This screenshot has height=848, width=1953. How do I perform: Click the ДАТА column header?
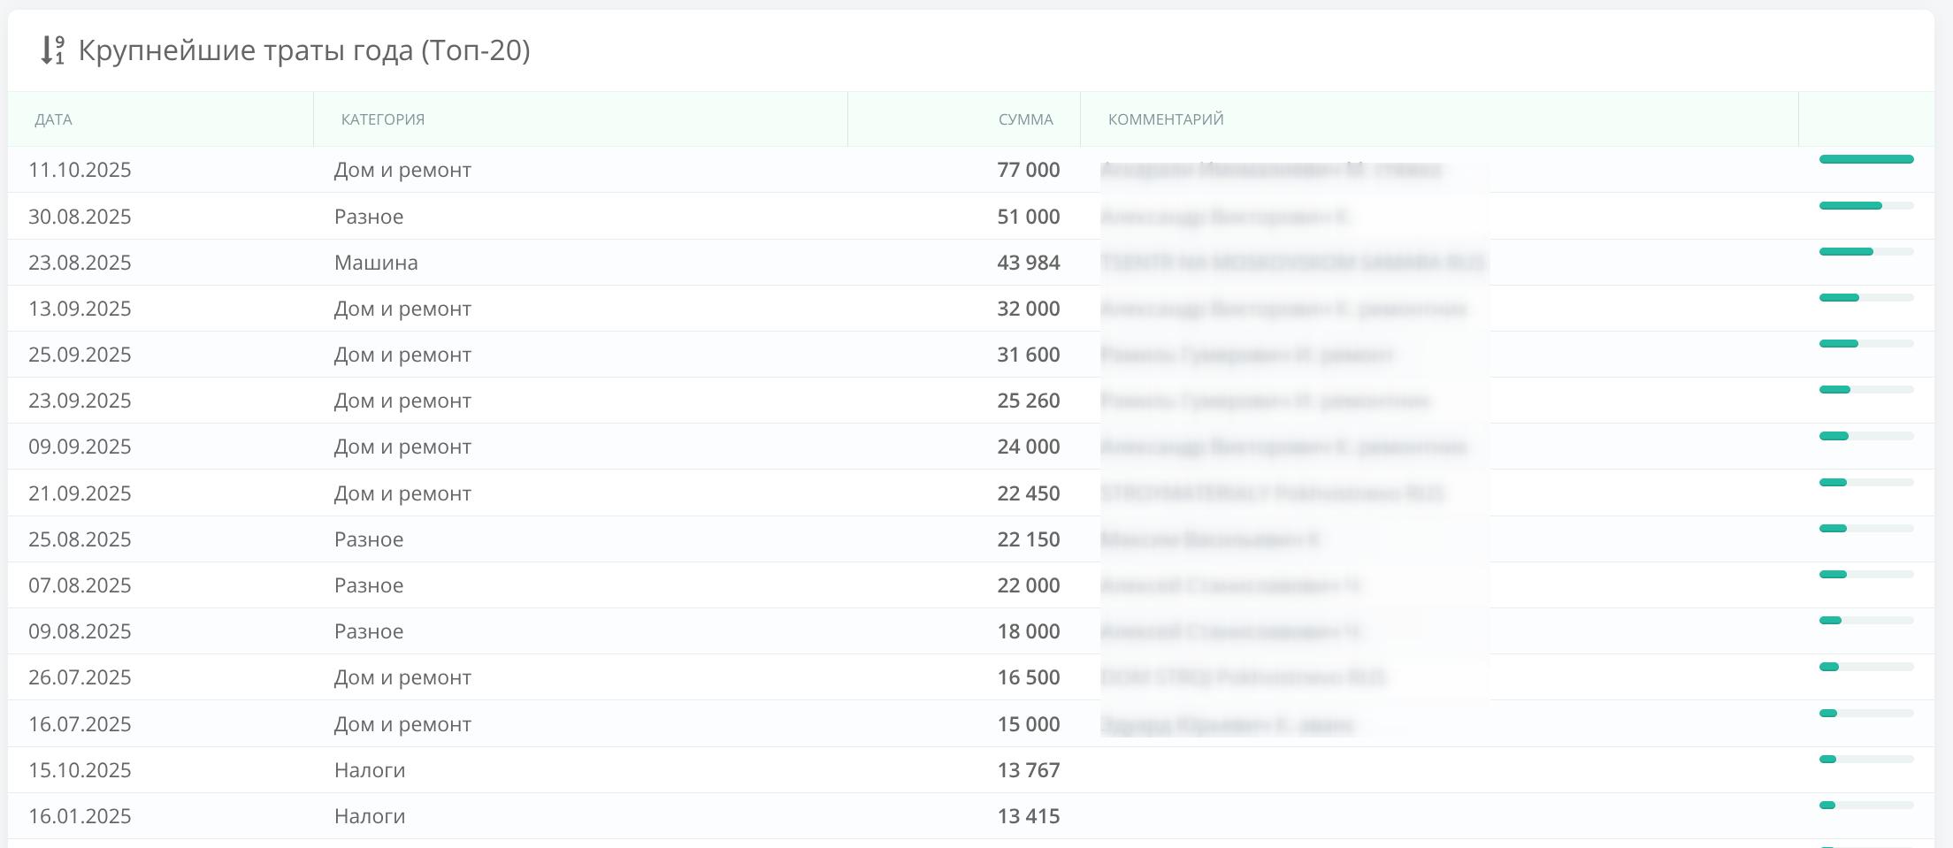[54, 119]
